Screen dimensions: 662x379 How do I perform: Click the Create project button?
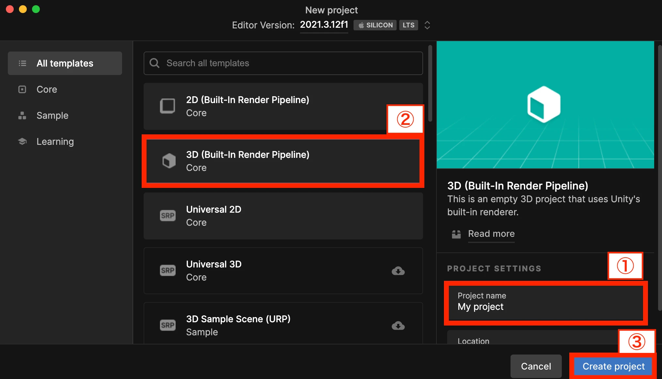click(614, 366)
